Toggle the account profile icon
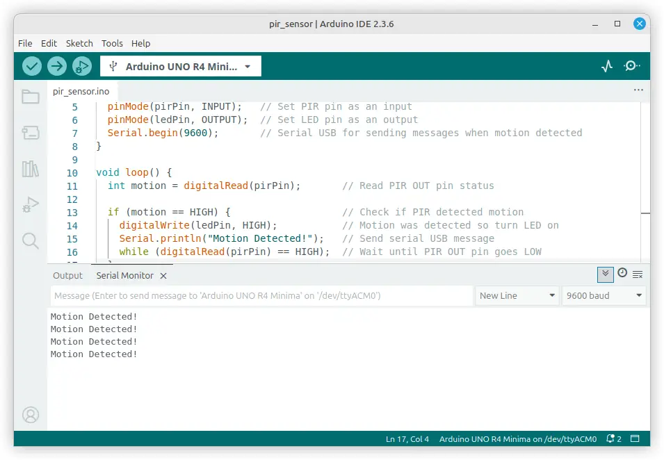 (x=30, y=415)
